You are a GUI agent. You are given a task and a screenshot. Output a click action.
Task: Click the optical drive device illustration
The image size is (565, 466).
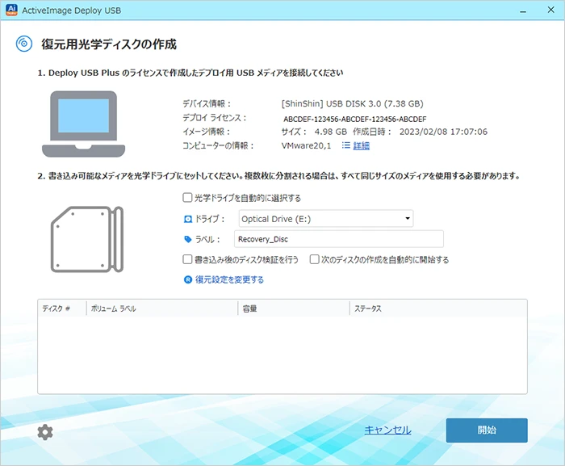tap(87, 239)
